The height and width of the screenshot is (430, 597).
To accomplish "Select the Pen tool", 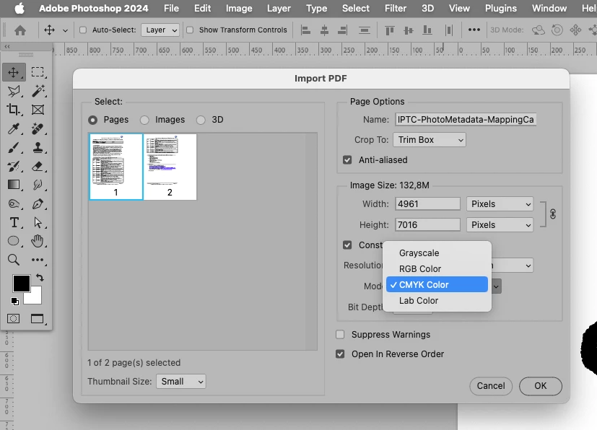I will pos(38,203).
